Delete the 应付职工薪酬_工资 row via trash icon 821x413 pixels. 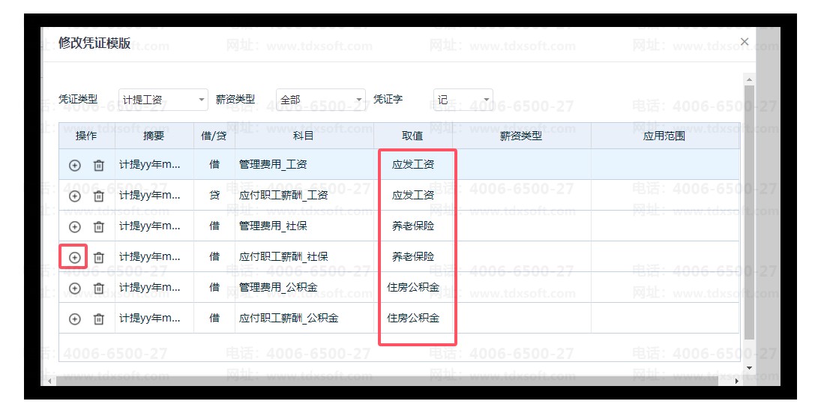98,196
